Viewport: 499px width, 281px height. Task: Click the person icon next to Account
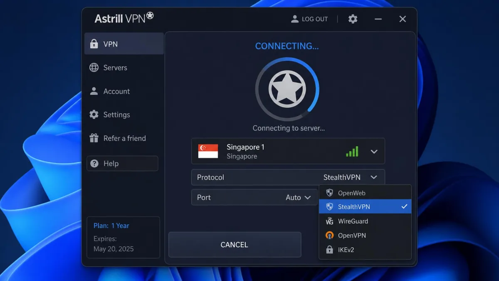coord(94,91)
